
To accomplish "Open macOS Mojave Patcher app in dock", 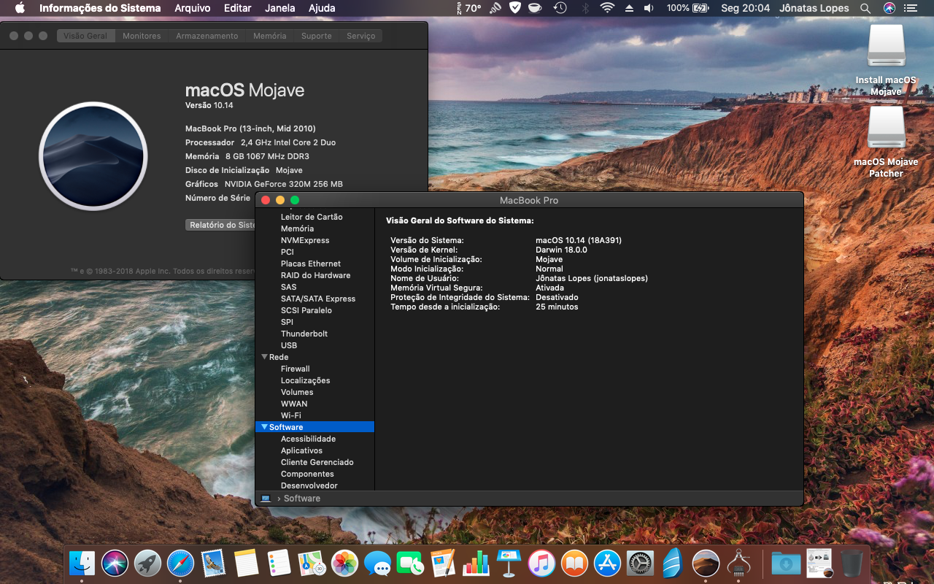I will [x=706, y=563].
